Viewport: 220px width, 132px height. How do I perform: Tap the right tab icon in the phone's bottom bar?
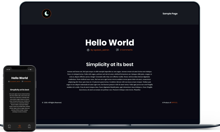click(29, 126)
